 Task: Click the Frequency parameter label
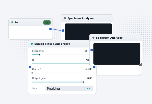(x=38, y=51)
